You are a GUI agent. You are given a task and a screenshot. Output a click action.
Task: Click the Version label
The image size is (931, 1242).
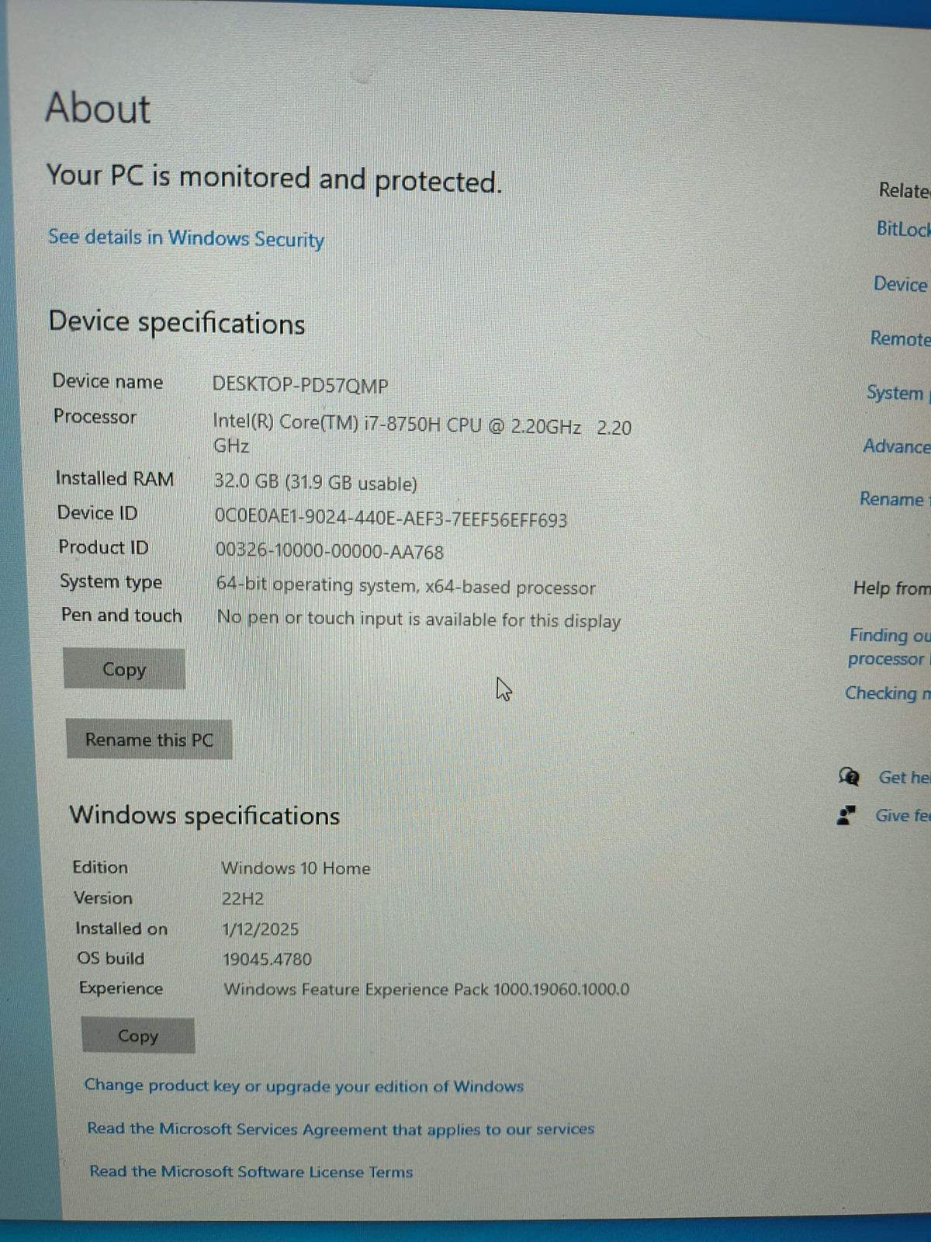(x=103, y=897)
